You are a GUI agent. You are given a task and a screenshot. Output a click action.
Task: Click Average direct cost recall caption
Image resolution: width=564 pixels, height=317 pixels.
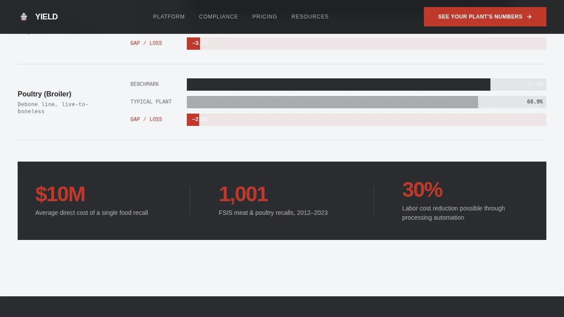point(92,213)
